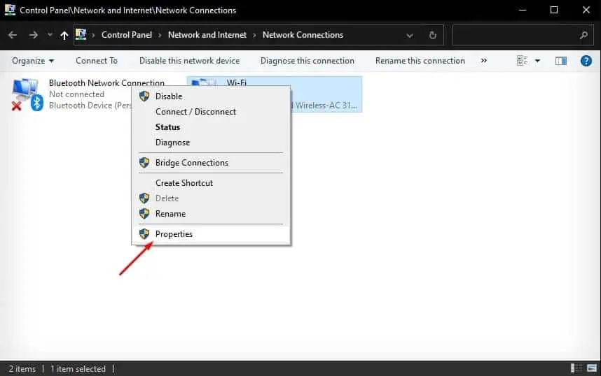Screen dimensions: 601x376
Task: Click the Bluetooth Device description text
Action: [x=90, y=106]
